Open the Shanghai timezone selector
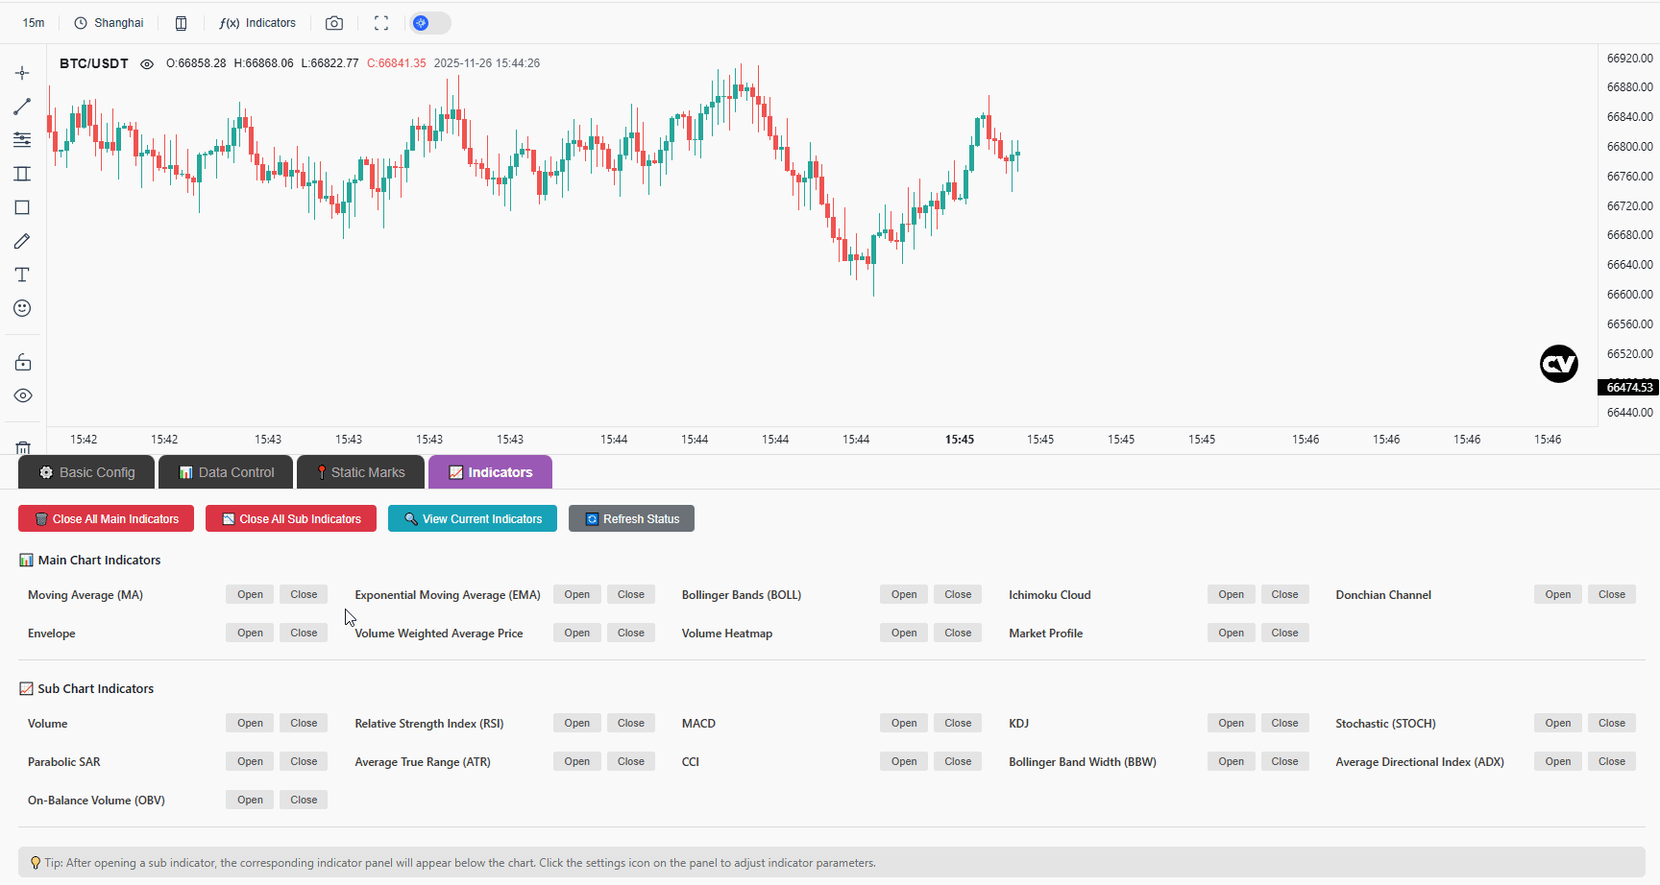The width and height of the screenshot is (1660, 885). 109,23
